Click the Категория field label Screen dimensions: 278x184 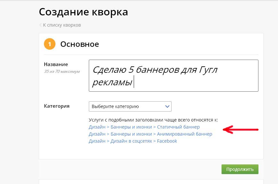[x=56, y=106]
